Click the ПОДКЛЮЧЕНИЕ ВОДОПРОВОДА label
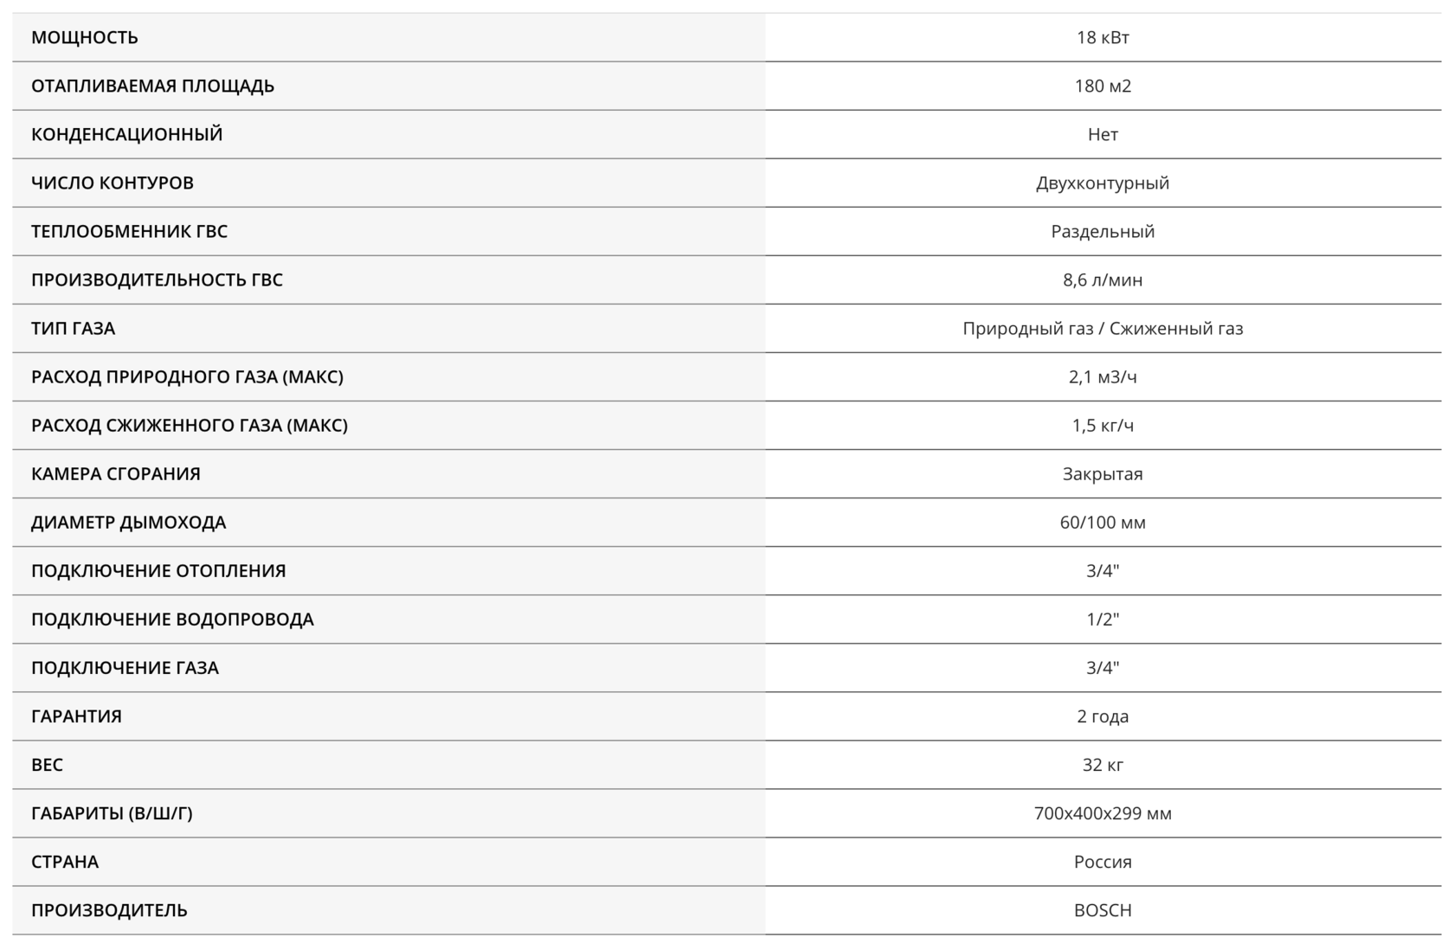This screenshot has height=950, width=1454. point(172,619)
